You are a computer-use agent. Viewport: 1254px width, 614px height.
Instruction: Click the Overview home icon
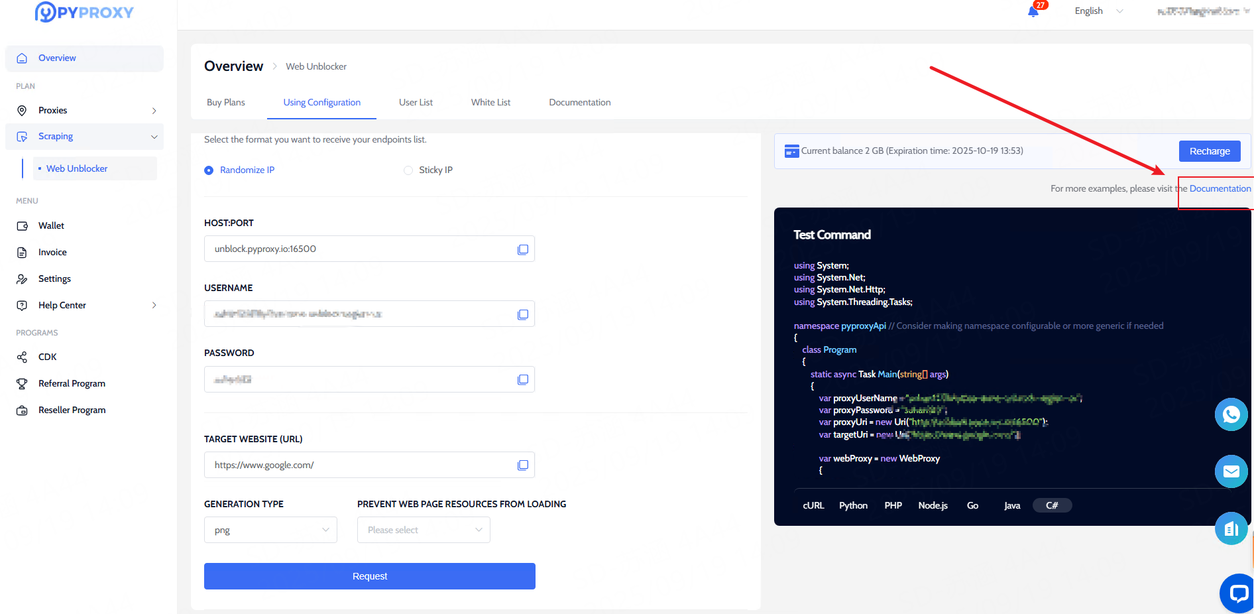coord(22,58)
